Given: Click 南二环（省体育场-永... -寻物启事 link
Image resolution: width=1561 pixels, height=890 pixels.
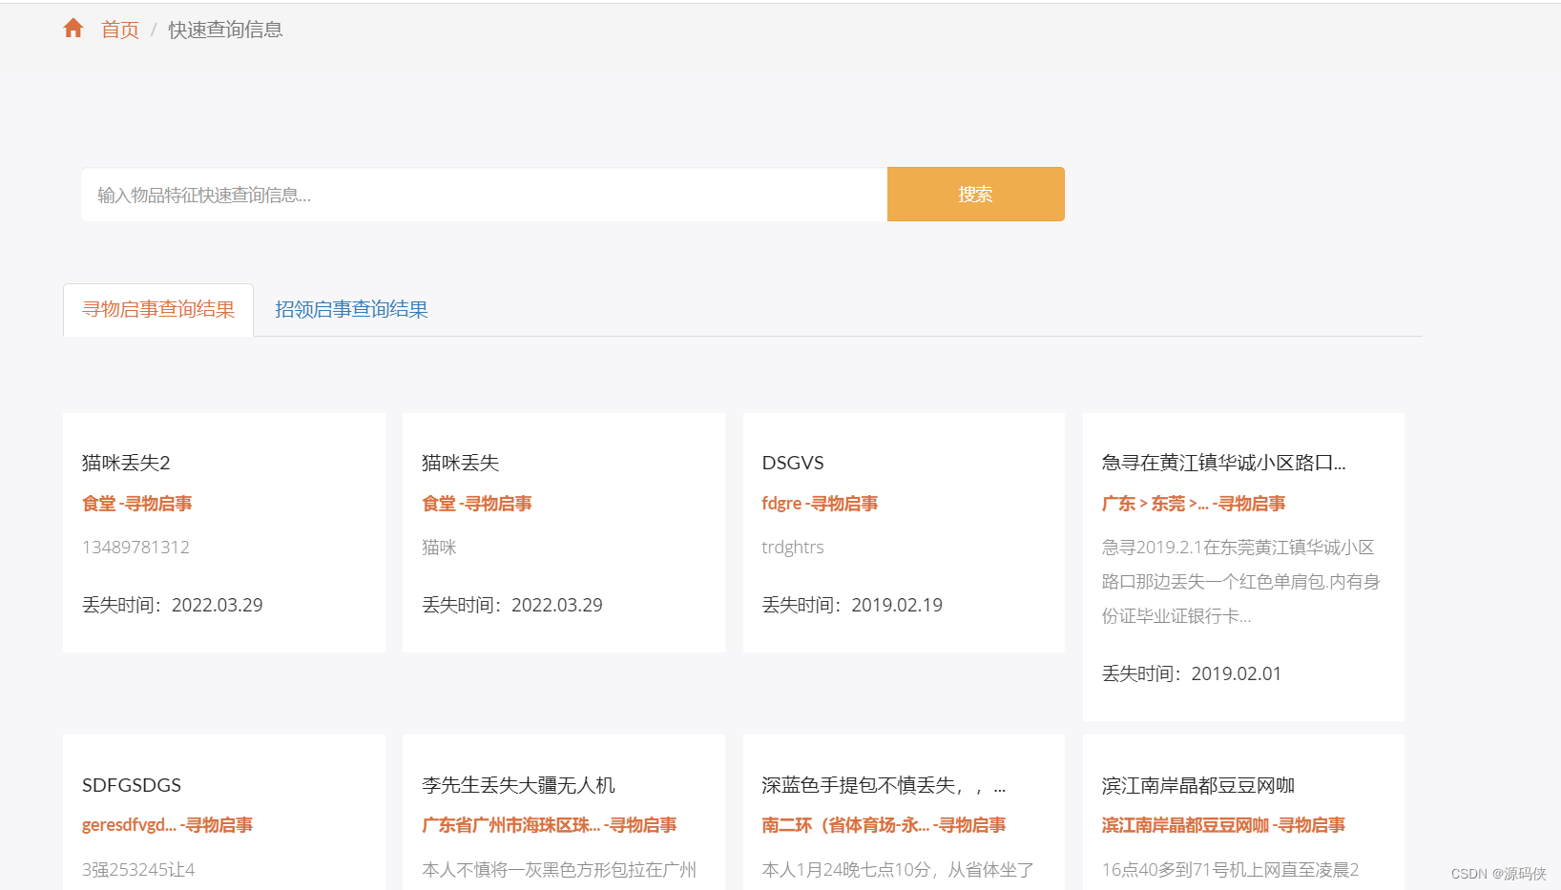Looking at the screenshot, I should tap(884, 824).
